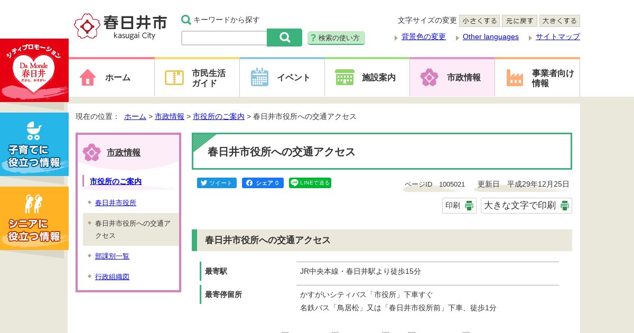This screenshot has width=634, height=333.
Task: Click the Facebook シェア button
Action: coord(263,183)
